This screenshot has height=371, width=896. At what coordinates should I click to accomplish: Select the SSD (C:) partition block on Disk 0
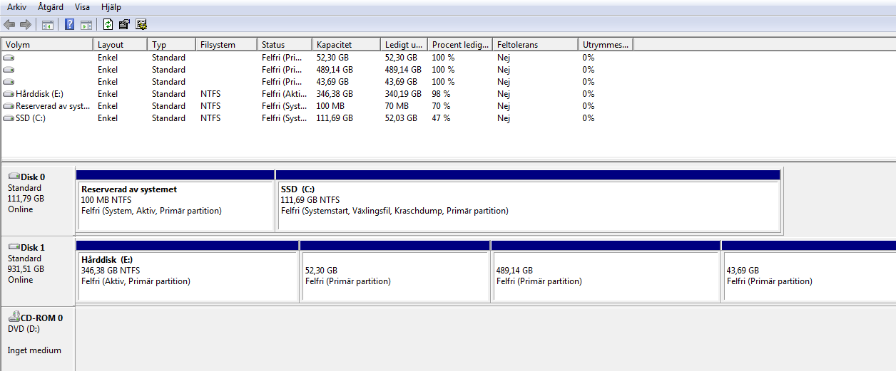[529, 201]
